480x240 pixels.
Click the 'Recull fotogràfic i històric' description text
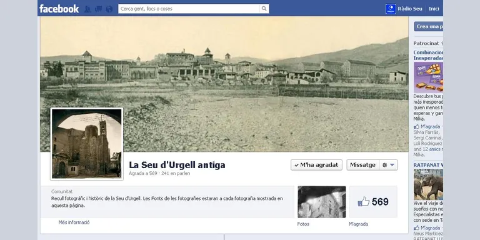pos(167,202)
